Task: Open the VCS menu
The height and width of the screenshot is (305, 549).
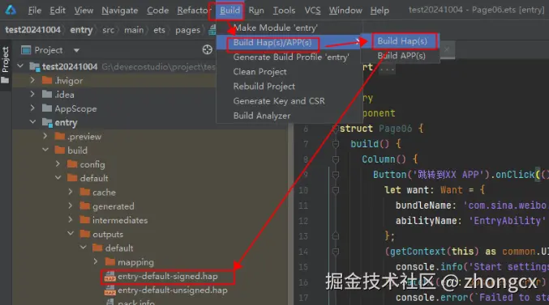Action: click(312, 11)
